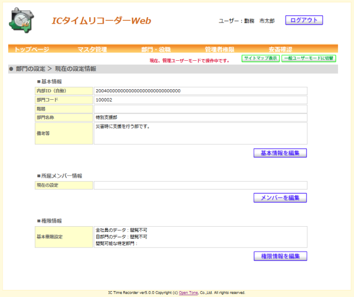Click the ログアウト button
Viewport: 354px width, 297px height.
click(304, 20)
